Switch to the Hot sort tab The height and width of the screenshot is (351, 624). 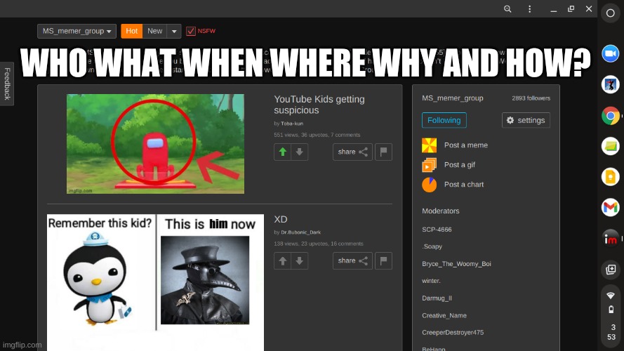(132, 31)
